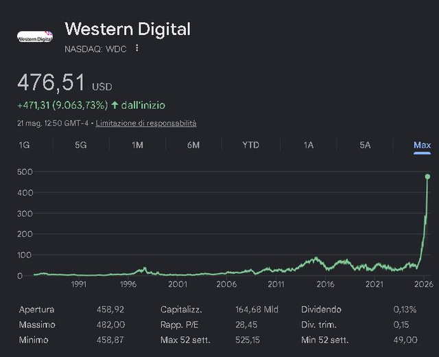The height and width of the screenshot is (357, 439).
Task: Click the 2001 x-axis label
Action: pyautogui.click(x=178, y=284)
